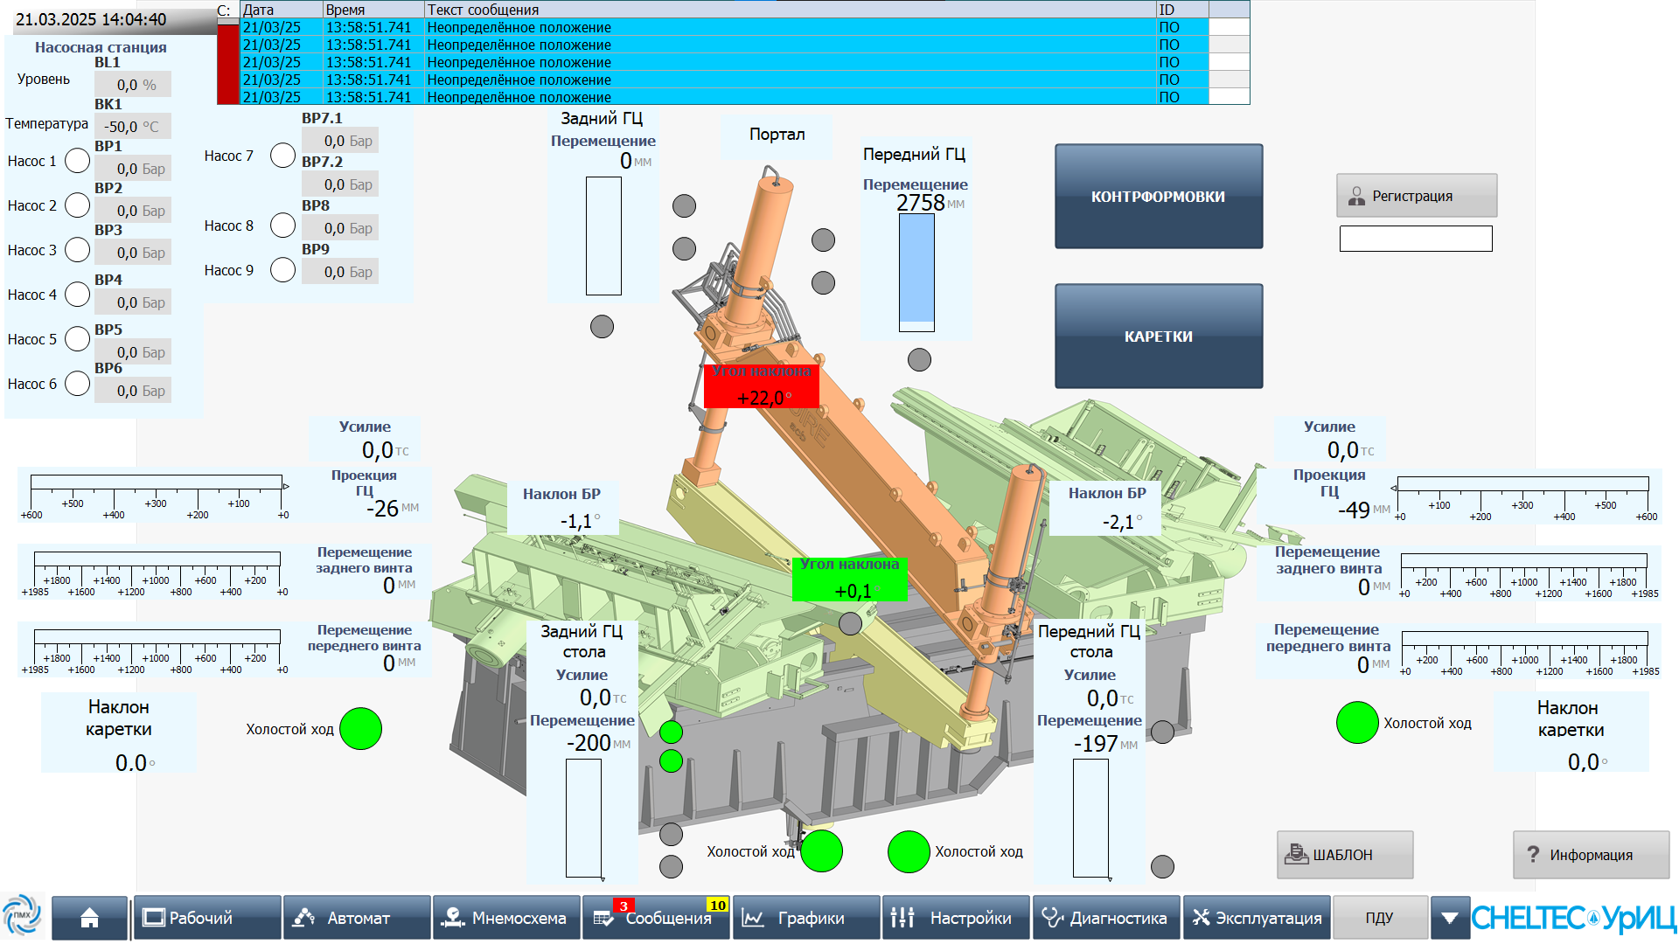The image size is (1679, 944).
Task: Open the Рабочий mode screen
Action: point(206,918)
